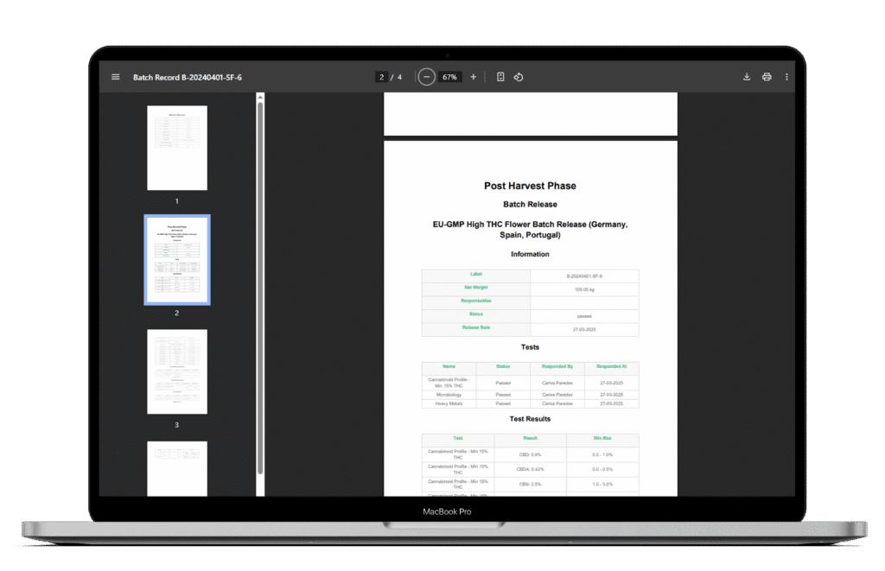Click the zoom in plus button
885x571 pixels.
473,77
